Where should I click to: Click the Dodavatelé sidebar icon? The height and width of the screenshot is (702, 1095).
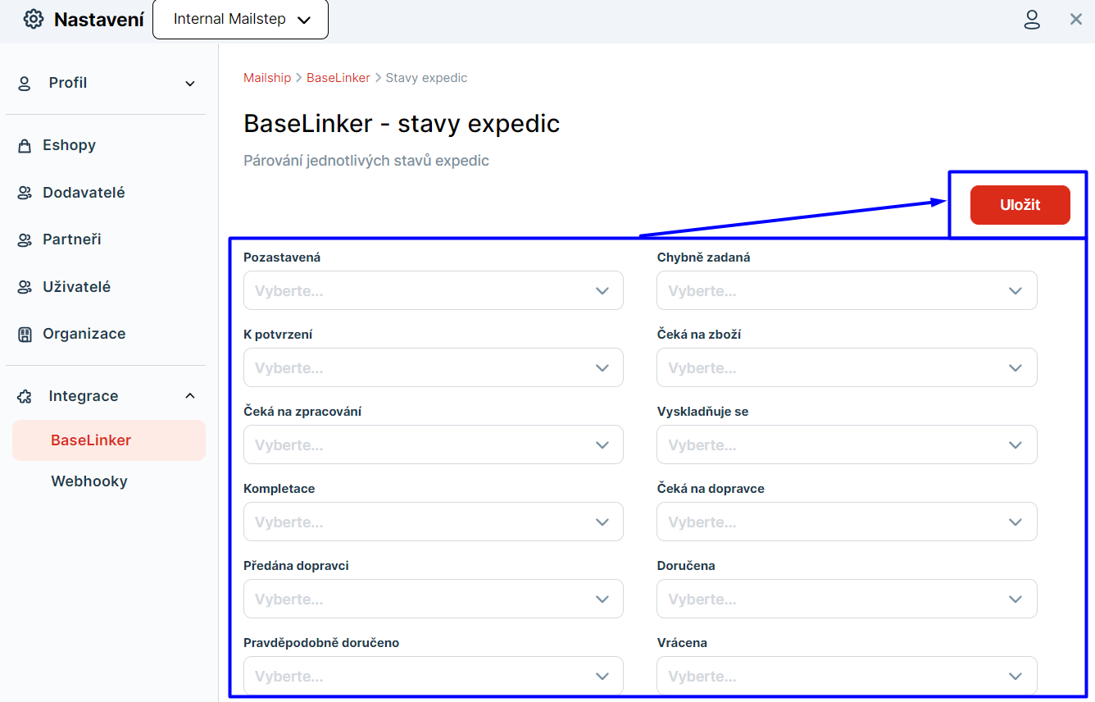[25, 194]
